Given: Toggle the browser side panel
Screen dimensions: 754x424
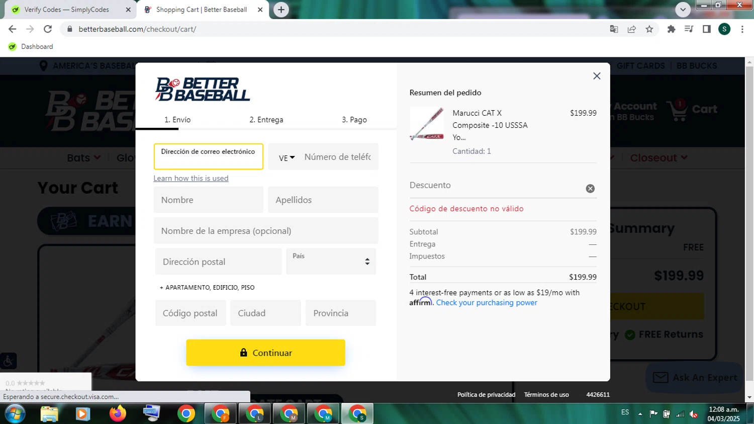Looking at the screenshot, I should coord(707,29).
